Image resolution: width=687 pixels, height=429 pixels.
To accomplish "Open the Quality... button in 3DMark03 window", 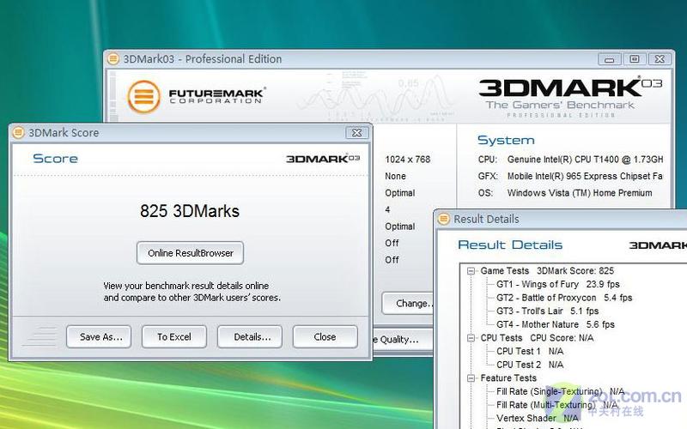I will pyautogui.click(x=402, y=340).
